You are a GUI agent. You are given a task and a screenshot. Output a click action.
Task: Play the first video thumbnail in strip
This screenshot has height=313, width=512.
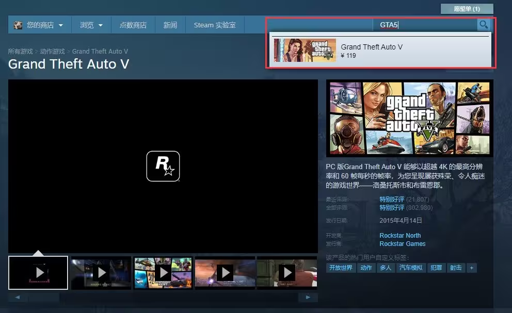pyautogui.click(x=38, y=273)
